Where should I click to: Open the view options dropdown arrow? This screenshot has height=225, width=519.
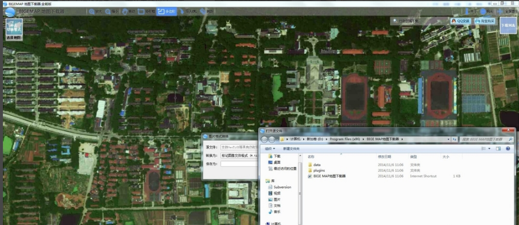pyautogui.click(x=490, y=149)
